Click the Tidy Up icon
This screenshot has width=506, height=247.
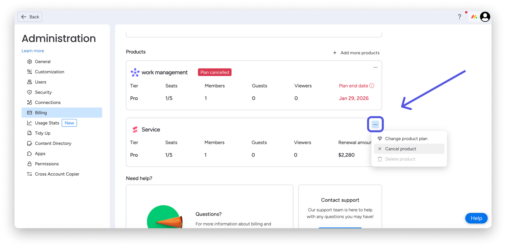coord(30,133)
